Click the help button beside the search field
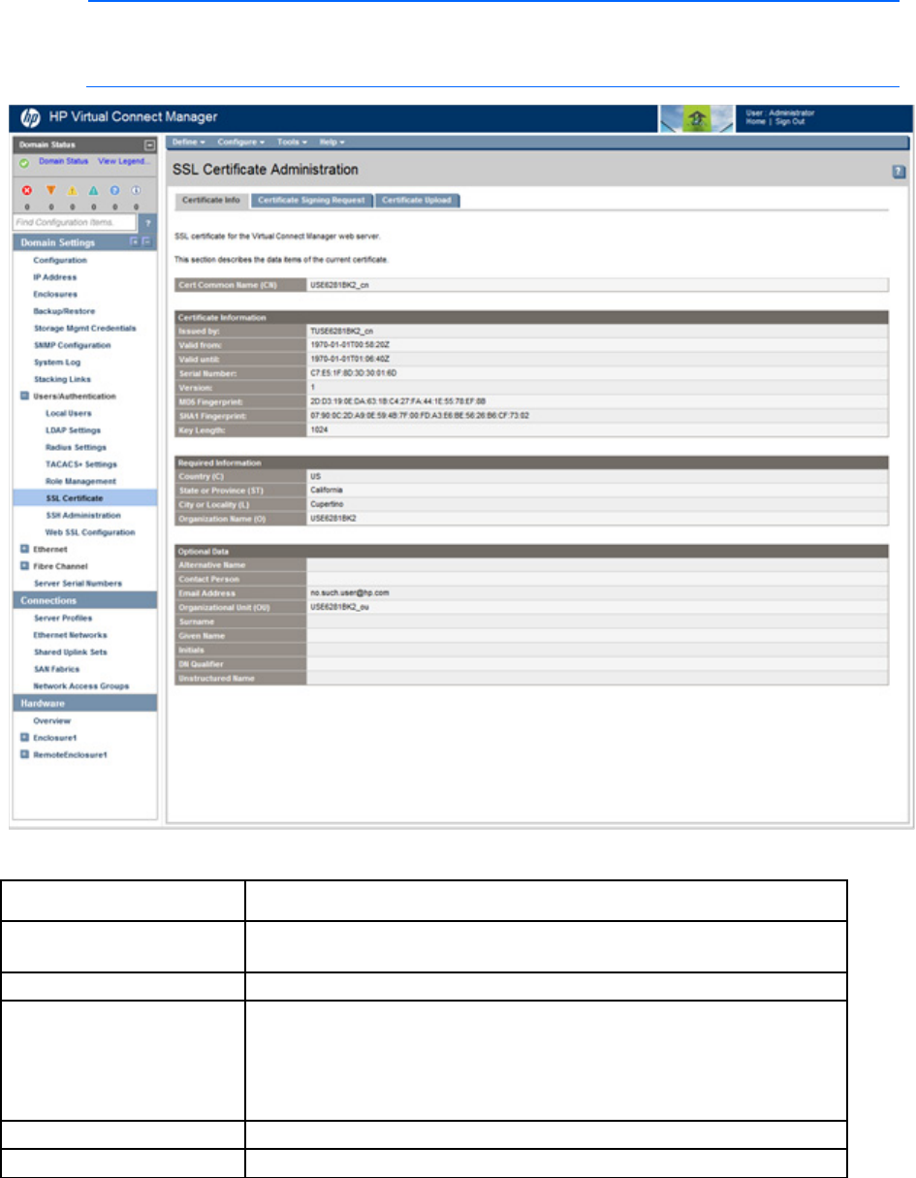Screen dimensions: 916x1178 coord(148,223)
